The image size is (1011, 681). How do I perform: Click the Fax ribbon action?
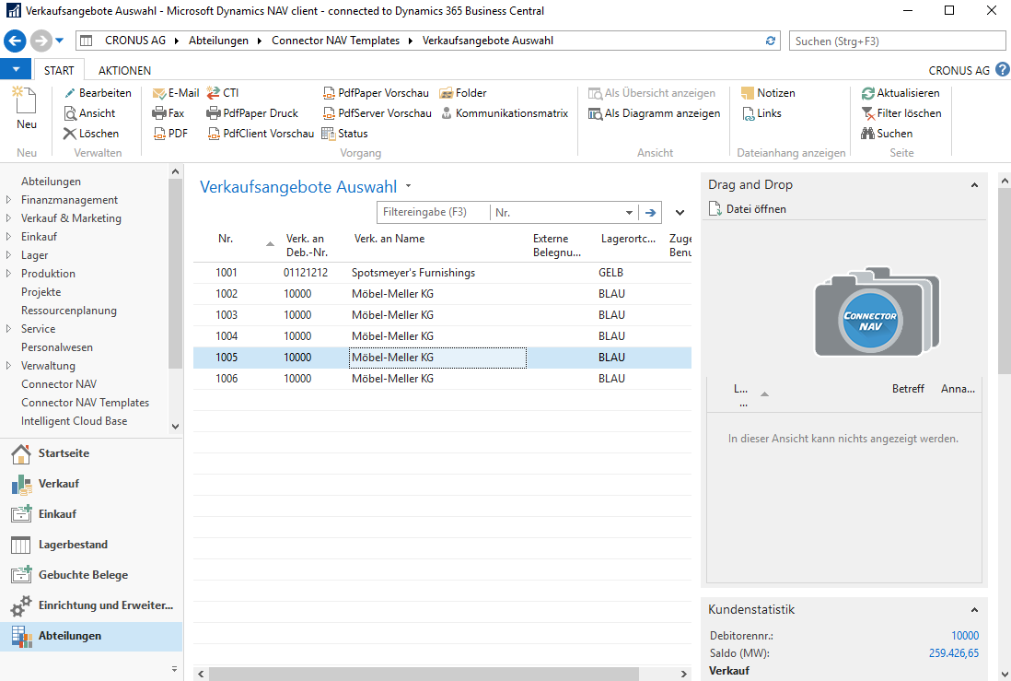[168, 113]
